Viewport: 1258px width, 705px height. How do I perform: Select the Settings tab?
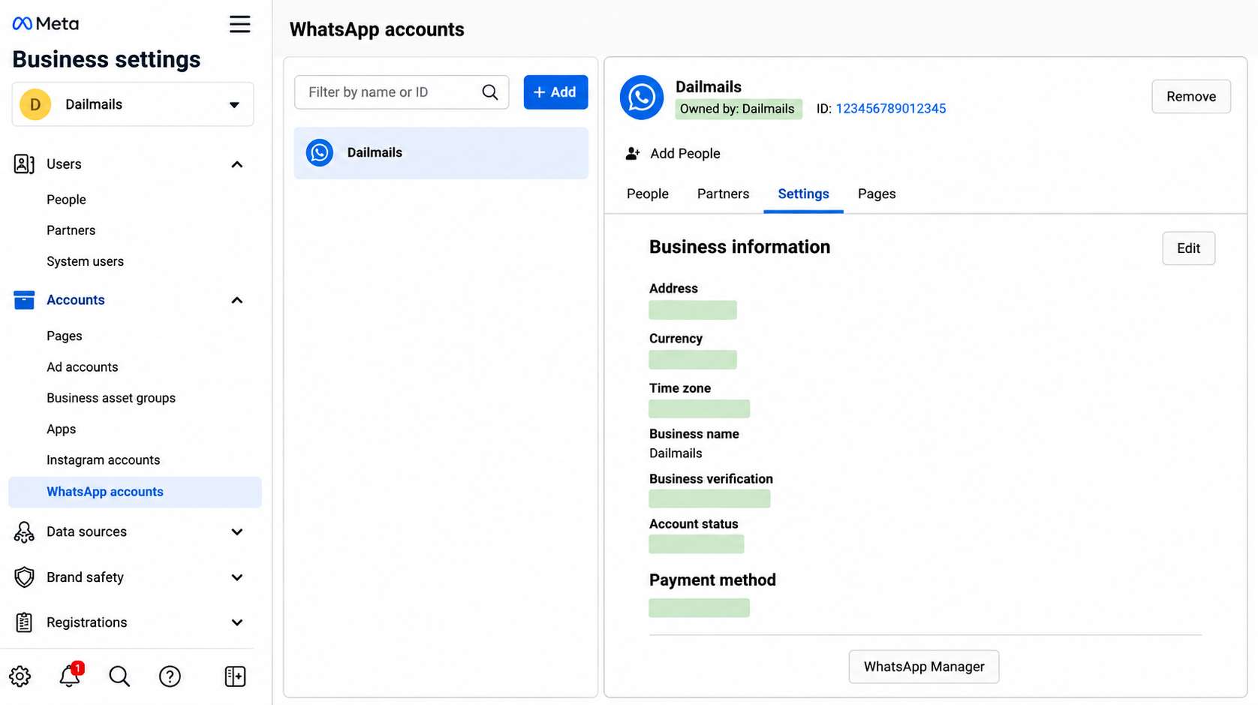click(x=803, y=194)
